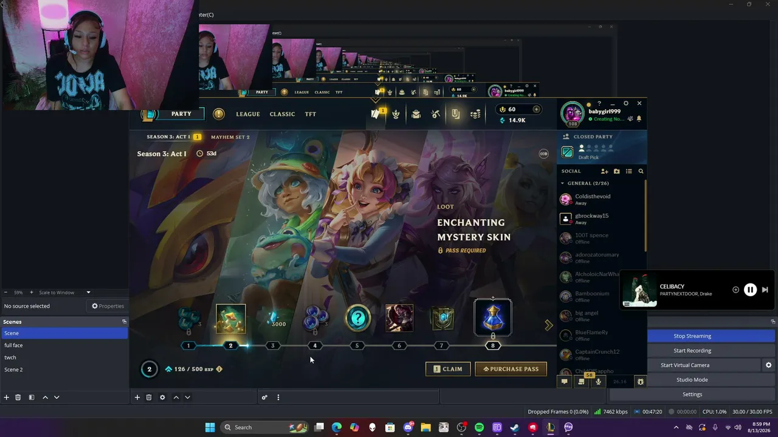Screen dimensions: 778x437
Task: Skip to the next track
Action: tap(765, 290)
